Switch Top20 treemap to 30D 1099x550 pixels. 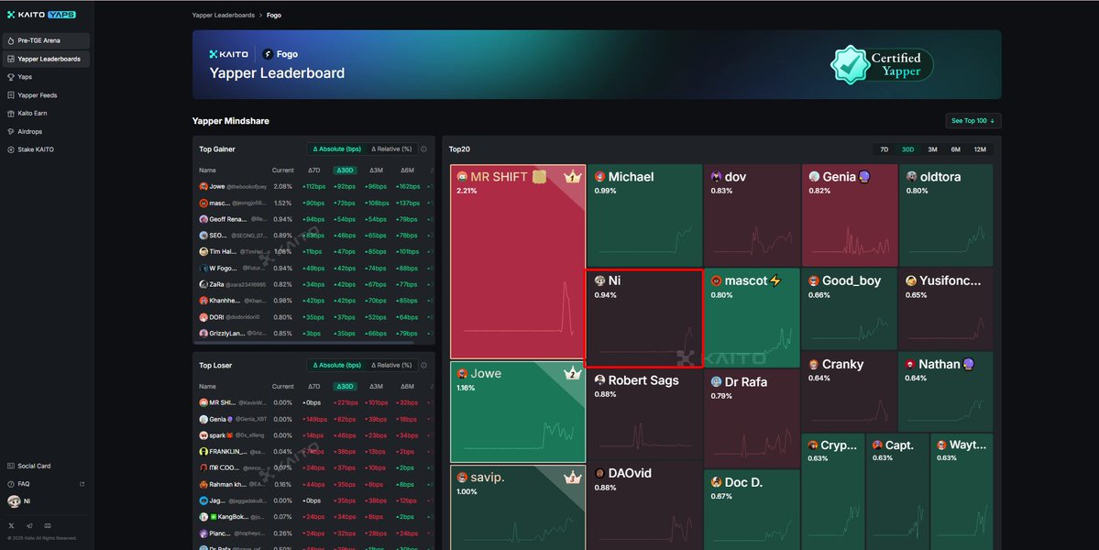pos(907,149)
